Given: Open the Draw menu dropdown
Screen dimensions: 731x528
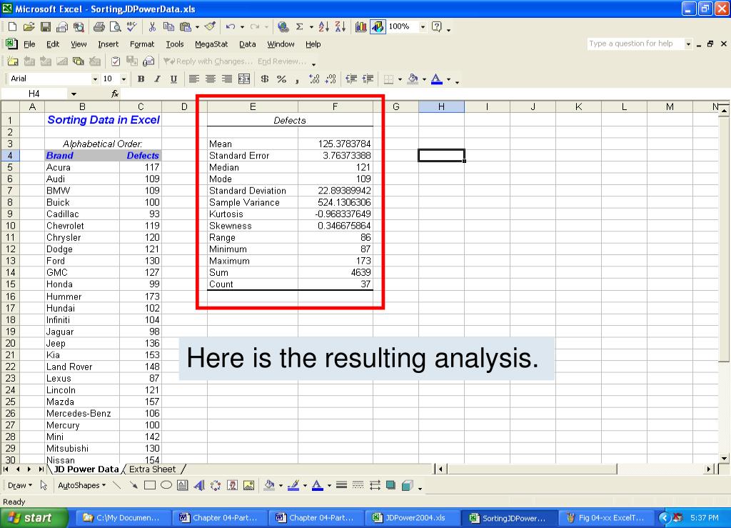Looking at the screenshot, I should [x=20, y=486].
